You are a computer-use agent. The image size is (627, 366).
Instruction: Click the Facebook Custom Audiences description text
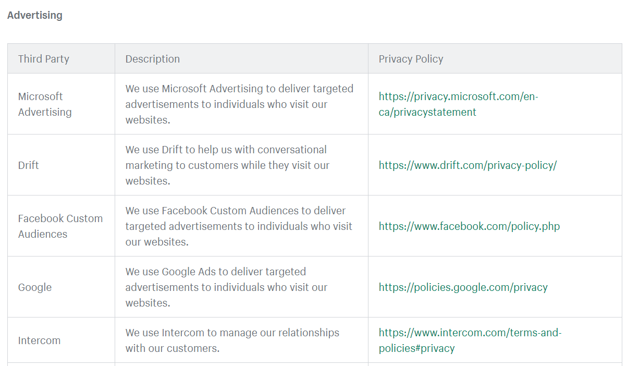(239, 226)
